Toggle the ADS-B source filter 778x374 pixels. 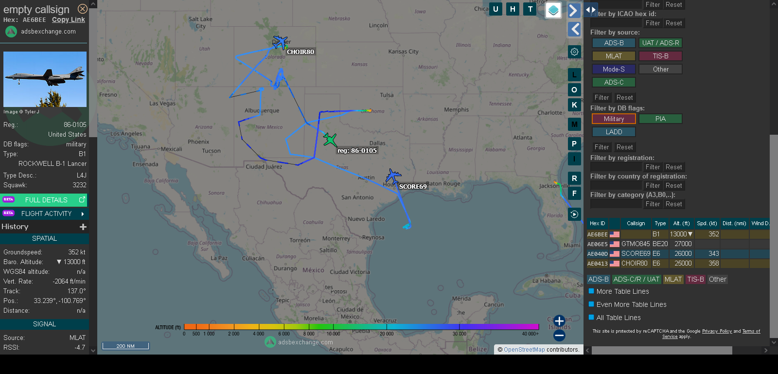pyautogui.click(x=614, y=43)
